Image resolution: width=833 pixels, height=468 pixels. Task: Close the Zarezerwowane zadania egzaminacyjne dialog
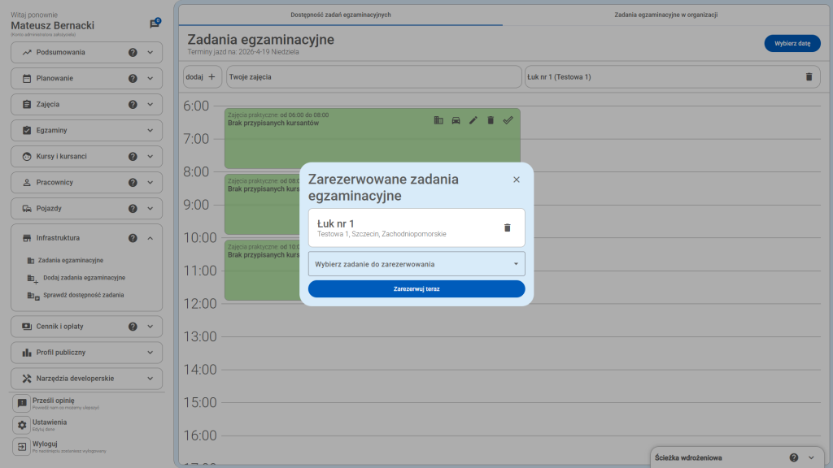tap(516, 180)
